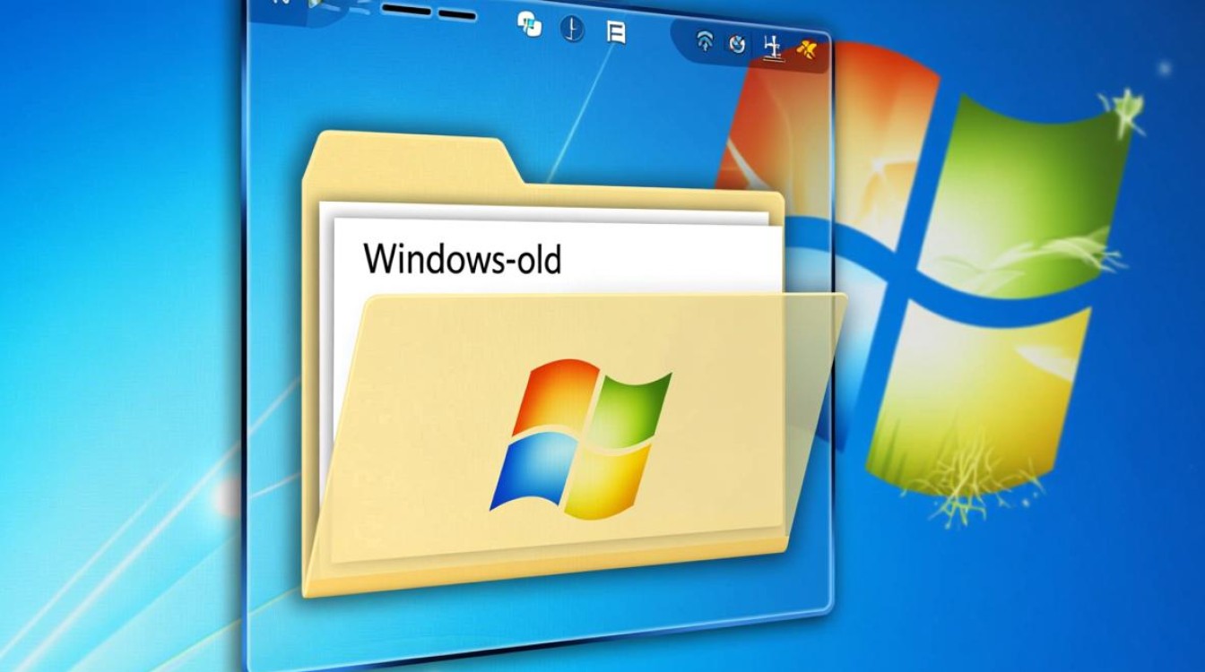The height and width of the screenshot is (672, 1205).
Task: Click the blue overlapping squares taskbar icon
Action: click(x=528, y=25)
